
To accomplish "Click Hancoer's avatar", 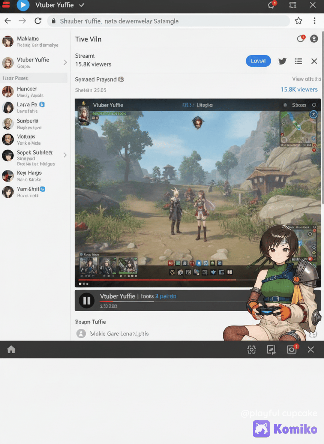I will coord(8,92).
